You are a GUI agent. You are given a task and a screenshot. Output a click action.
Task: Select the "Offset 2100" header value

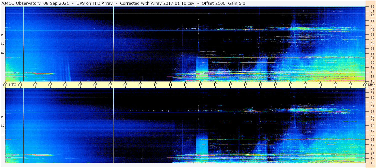pos(213,3)
